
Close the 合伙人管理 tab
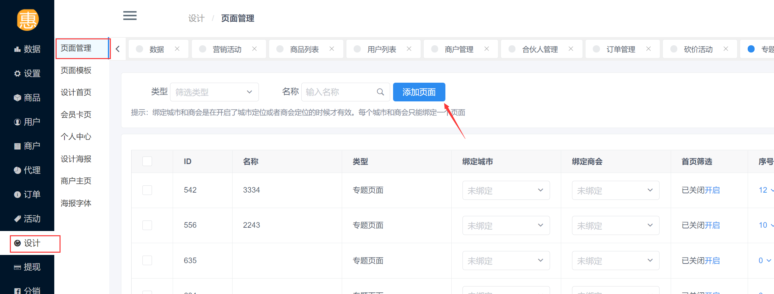click(x=571, y=49)
